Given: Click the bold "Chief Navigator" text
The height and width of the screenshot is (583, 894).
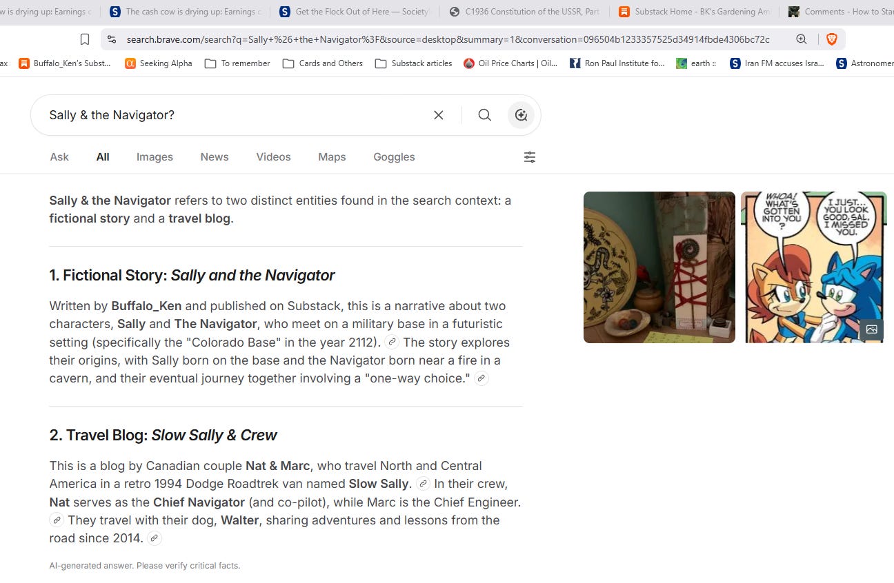Looking at the screenshot, I should (x=199, y=502).
